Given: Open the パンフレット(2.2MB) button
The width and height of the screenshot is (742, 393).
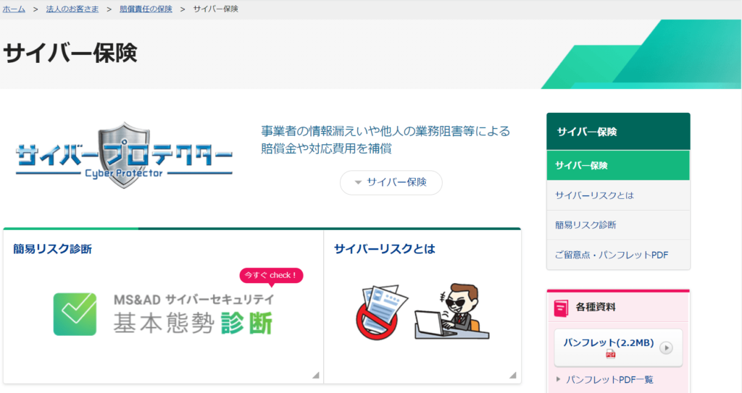Looking at the screenshot, I should click(618, 347).
